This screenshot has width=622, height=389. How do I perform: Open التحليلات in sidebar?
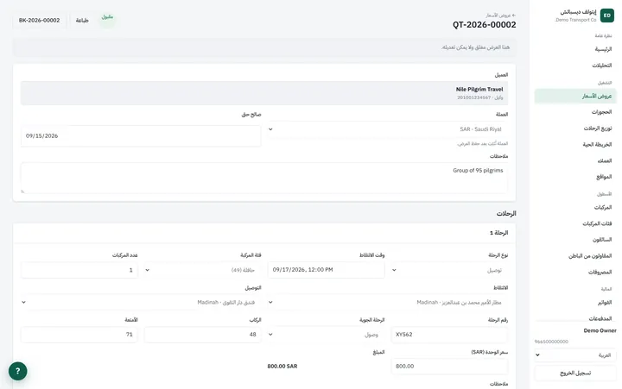(x=575, y=66)
